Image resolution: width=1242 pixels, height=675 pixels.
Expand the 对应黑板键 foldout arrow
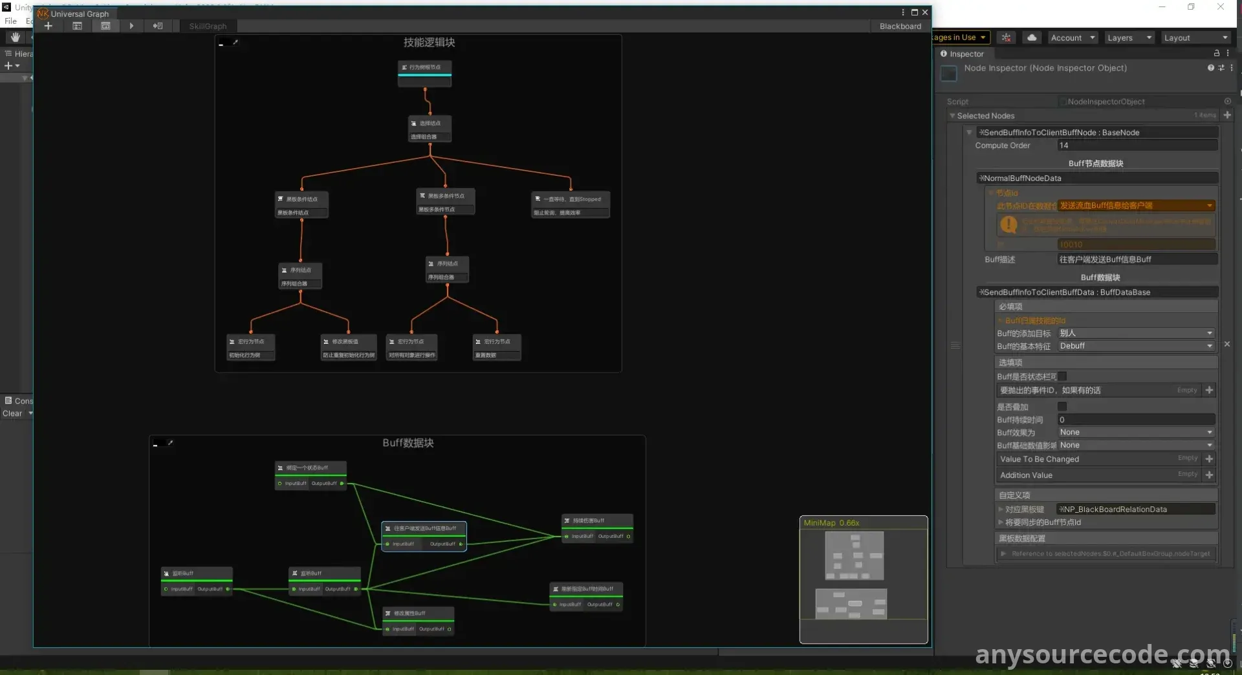tap(1001, 509)
